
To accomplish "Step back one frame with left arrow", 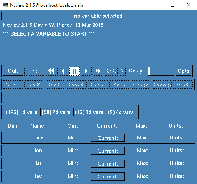I will coord(63,71).
